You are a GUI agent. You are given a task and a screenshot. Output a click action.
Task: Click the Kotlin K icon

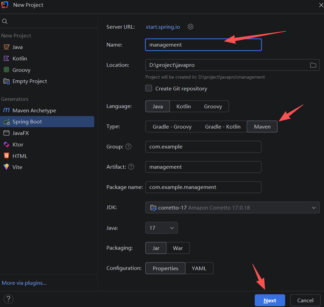pos(6,58)
